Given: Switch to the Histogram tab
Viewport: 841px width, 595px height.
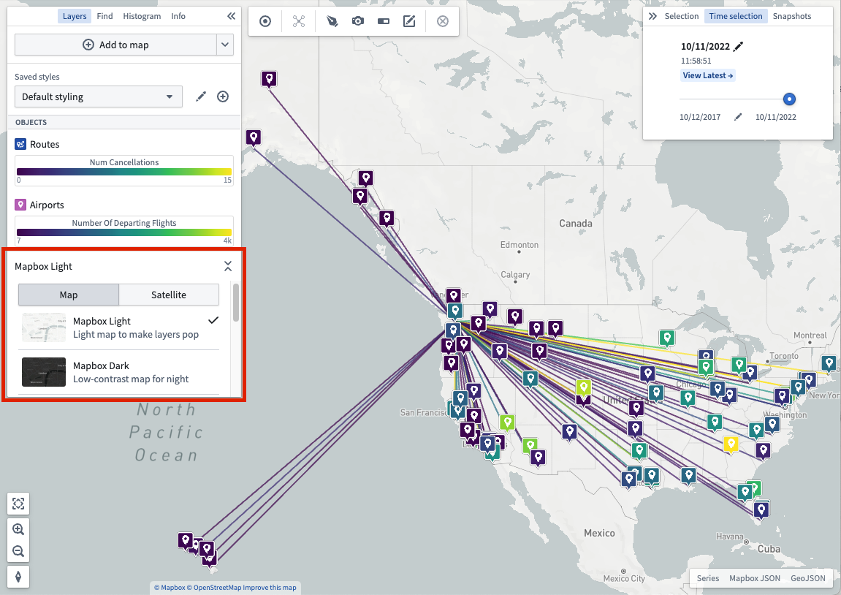Looking at the screenshot, I should pos(142,16).
